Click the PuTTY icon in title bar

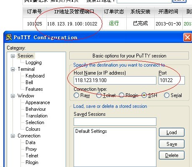pyautogui.click(x=9, y=37)
